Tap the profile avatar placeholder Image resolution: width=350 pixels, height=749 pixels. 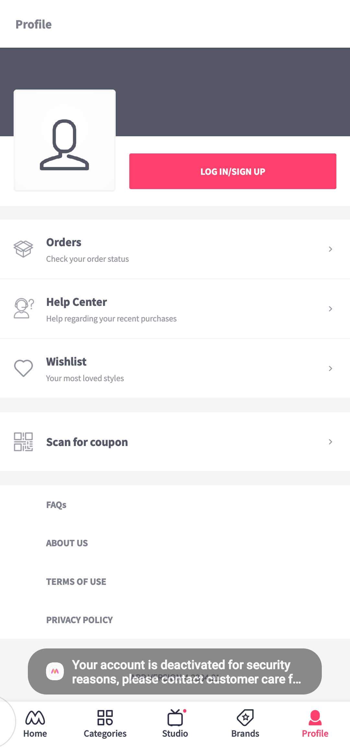(x=64, y=140)
